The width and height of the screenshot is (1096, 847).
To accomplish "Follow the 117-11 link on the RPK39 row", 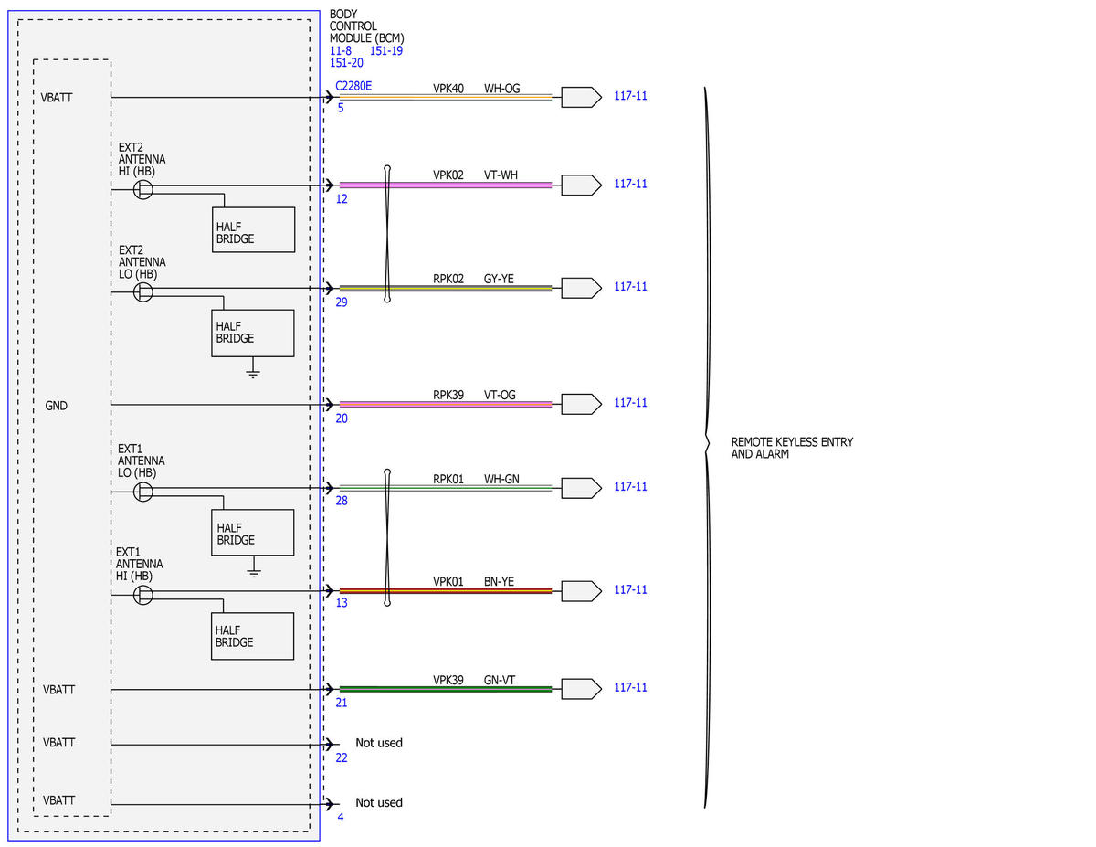I will pyautogui.click(x=630, y=403).
